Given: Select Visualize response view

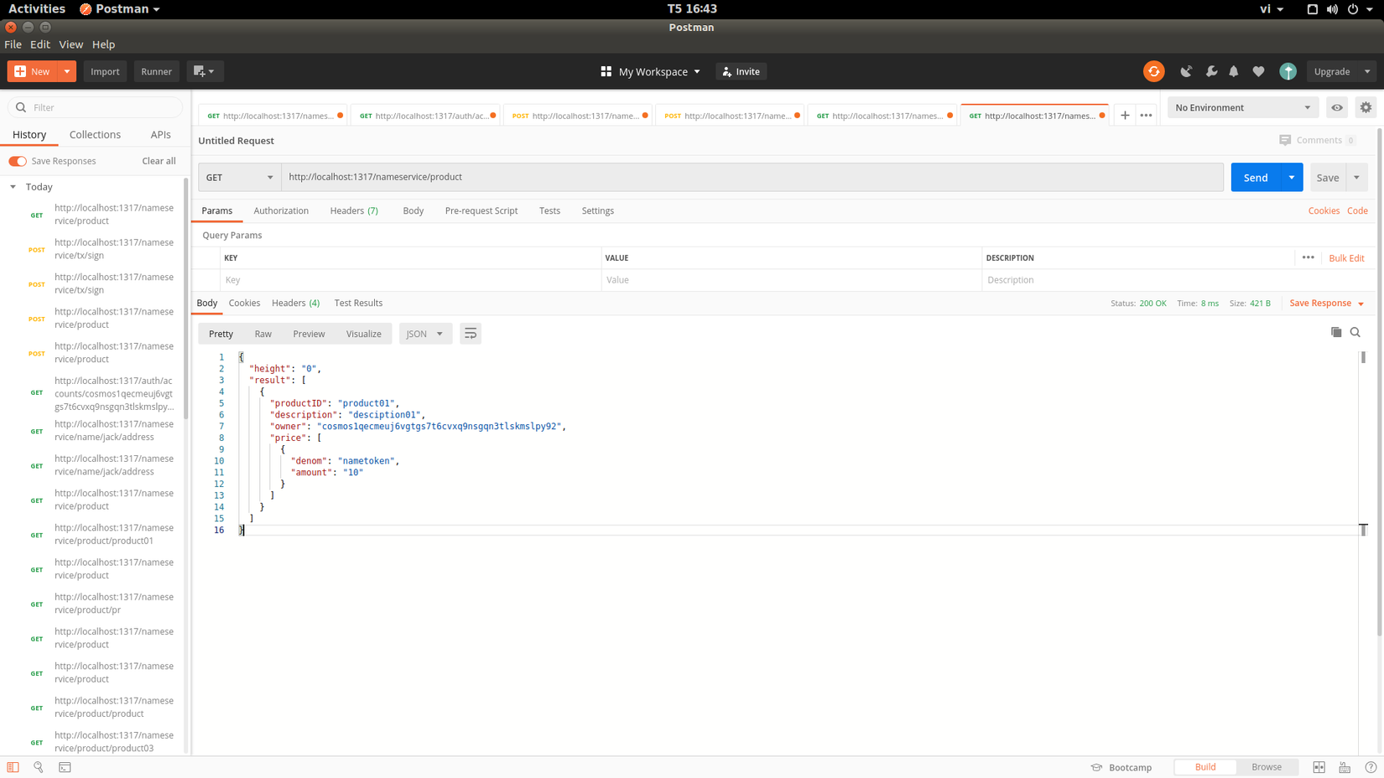Looking at the screenshot, I should pos(364,334).
